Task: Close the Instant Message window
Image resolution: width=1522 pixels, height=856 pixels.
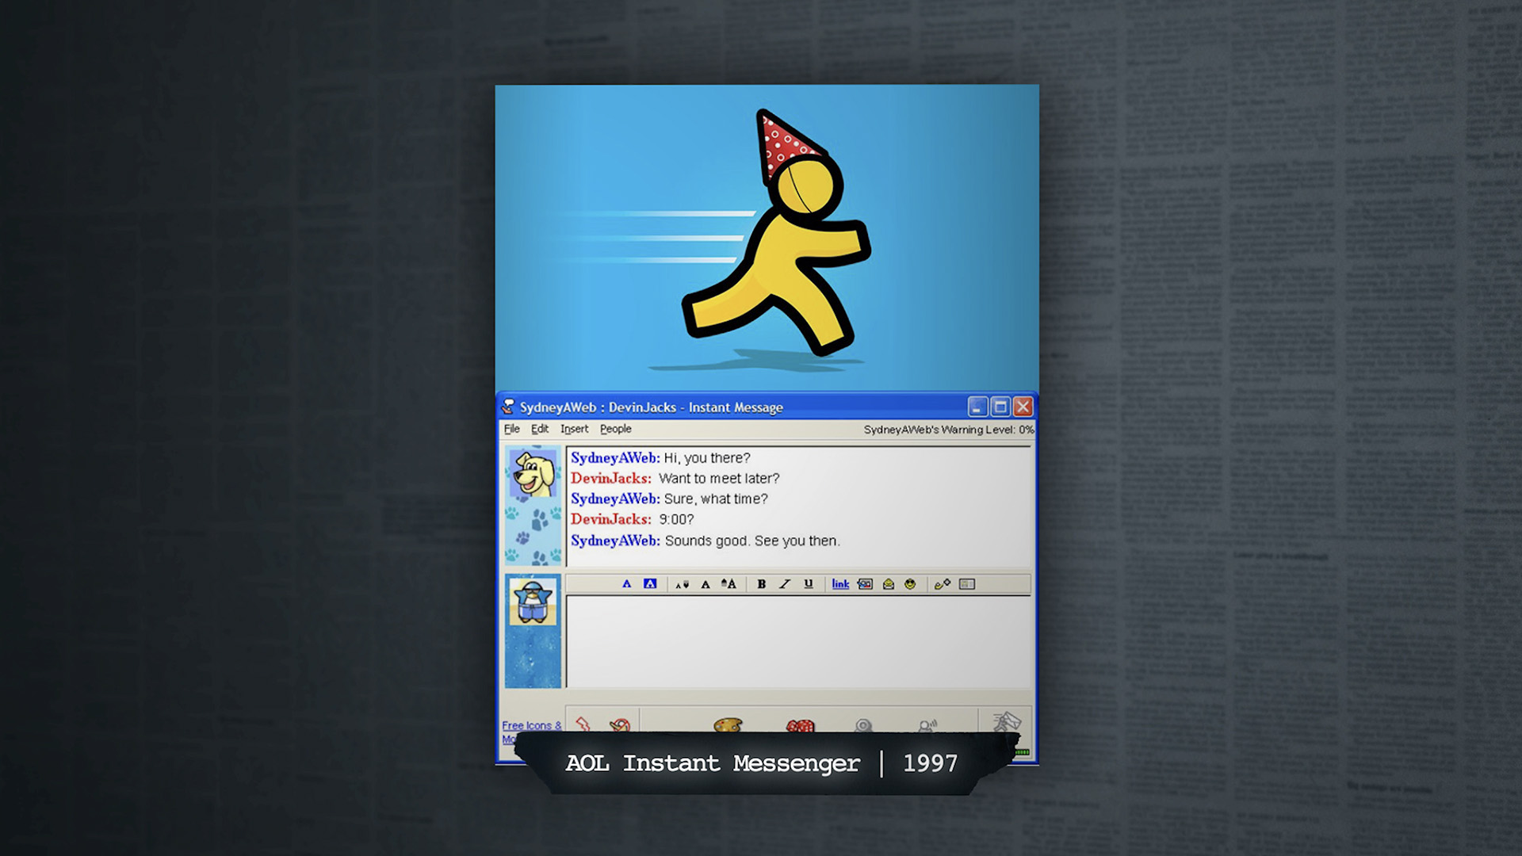Action: point(1023,407)
